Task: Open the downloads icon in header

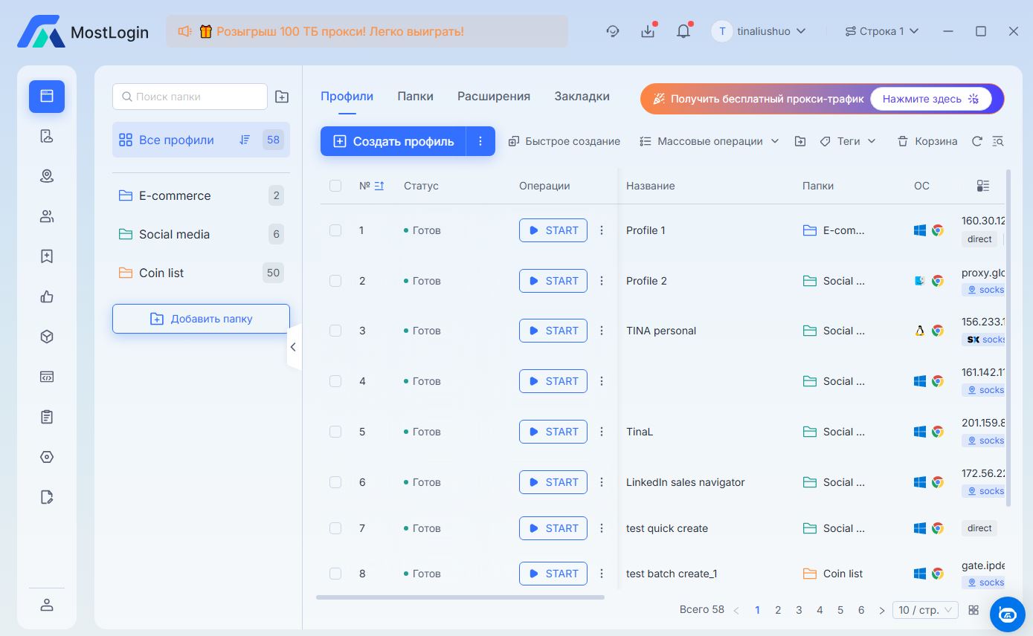Action: (648, 31)
